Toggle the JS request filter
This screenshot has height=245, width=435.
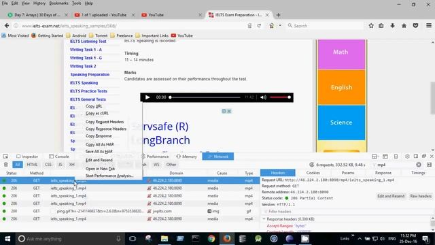pos(60,165)
